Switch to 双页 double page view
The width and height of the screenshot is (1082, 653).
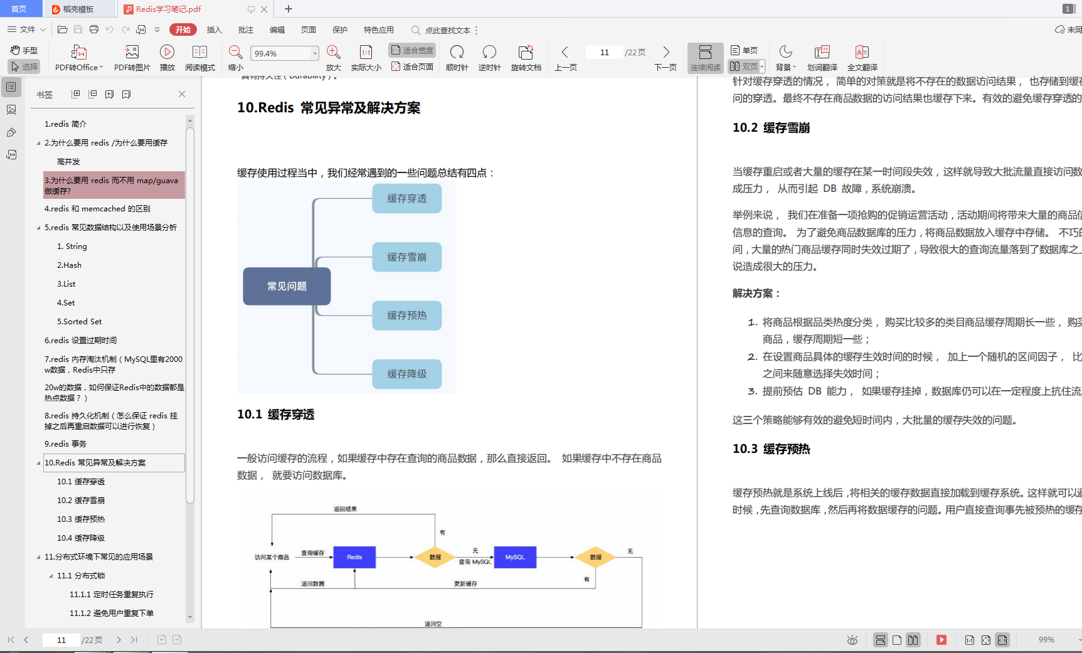point(743,66)
